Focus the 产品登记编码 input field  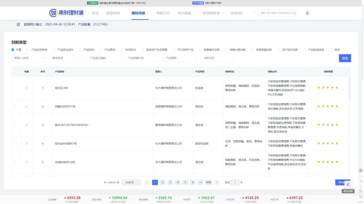[104, 58]
